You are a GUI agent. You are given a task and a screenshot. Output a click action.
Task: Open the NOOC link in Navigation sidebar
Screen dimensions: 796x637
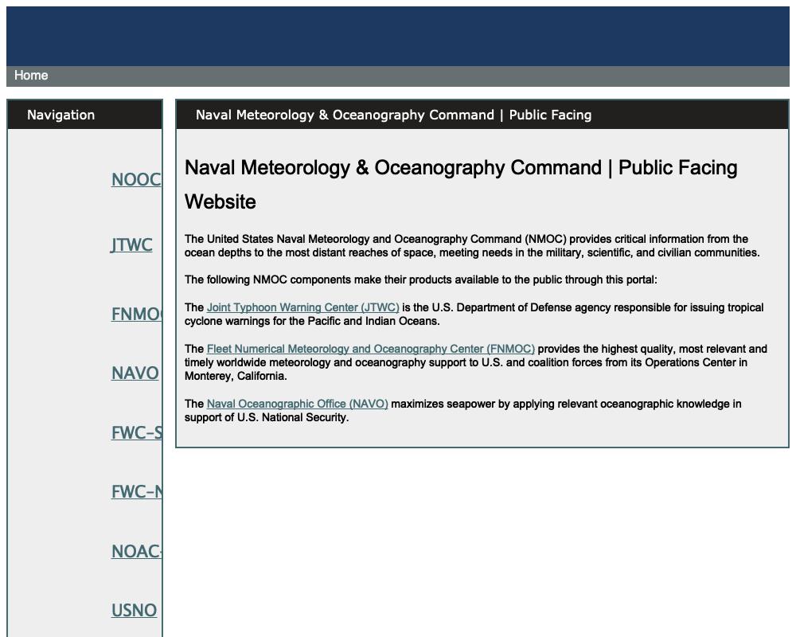coord(136,180)
